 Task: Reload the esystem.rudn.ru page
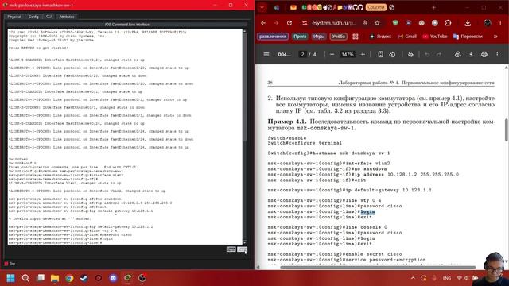[x=289, y=23]
